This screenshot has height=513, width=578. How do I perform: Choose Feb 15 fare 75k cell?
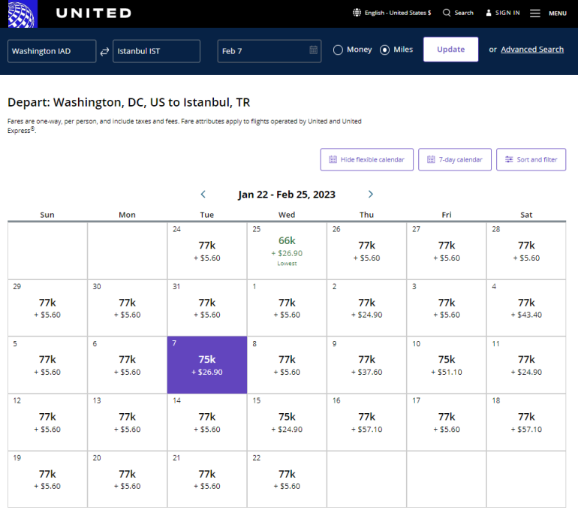[x=287, y=421]
